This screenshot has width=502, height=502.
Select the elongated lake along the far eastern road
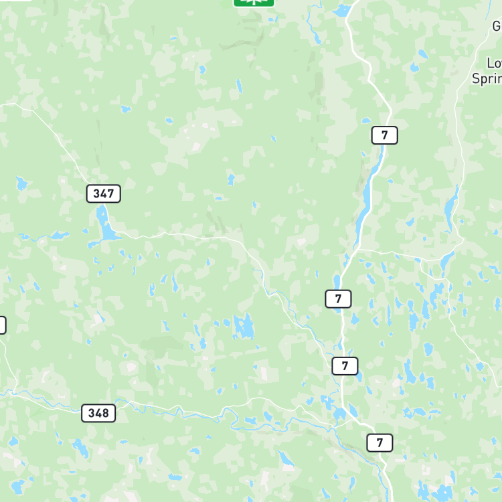click(x=451, y=208)
